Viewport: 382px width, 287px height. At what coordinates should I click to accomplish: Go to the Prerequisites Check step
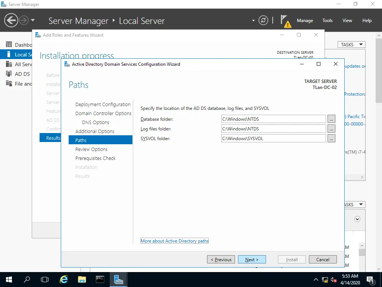click(95, 158)
